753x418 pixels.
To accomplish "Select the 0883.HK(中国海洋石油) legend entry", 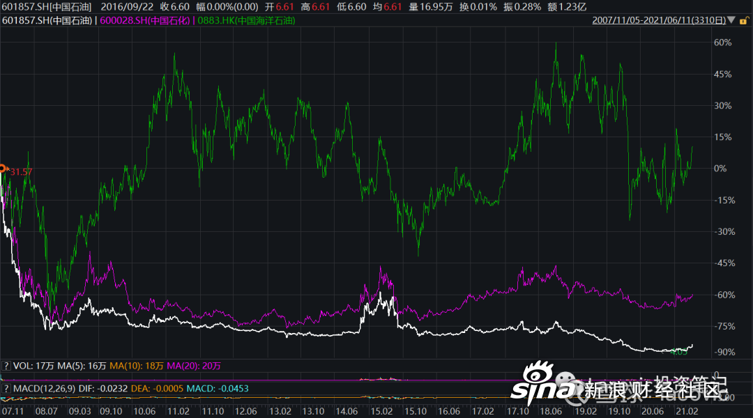I will coord(246,21).
